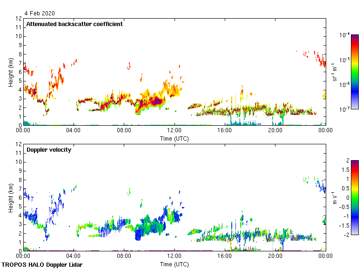Select the 4 Feb 2020 date label

point(40,13)
